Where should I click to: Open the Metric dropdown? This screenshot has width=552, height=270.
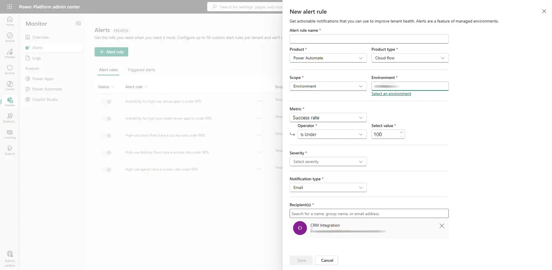click(x=328, y=118)
